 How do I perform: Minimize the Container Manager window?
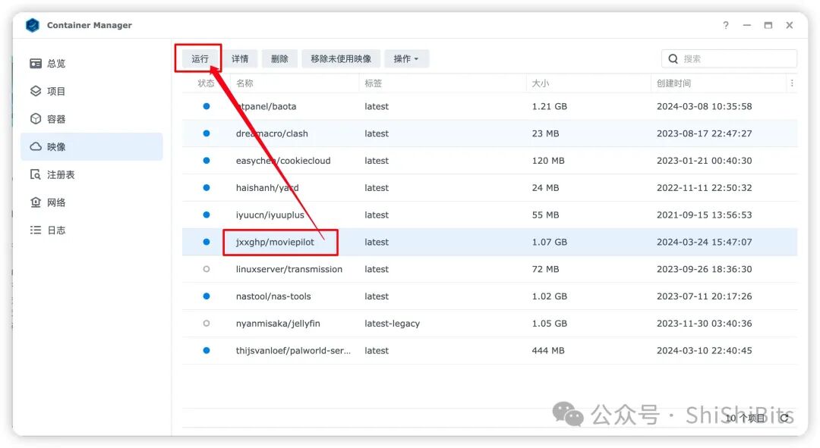click(747, 25)
